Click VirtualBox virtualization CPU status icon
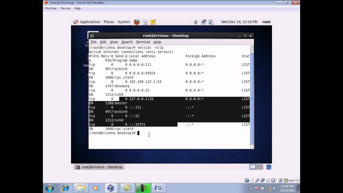 pos(273,180)
